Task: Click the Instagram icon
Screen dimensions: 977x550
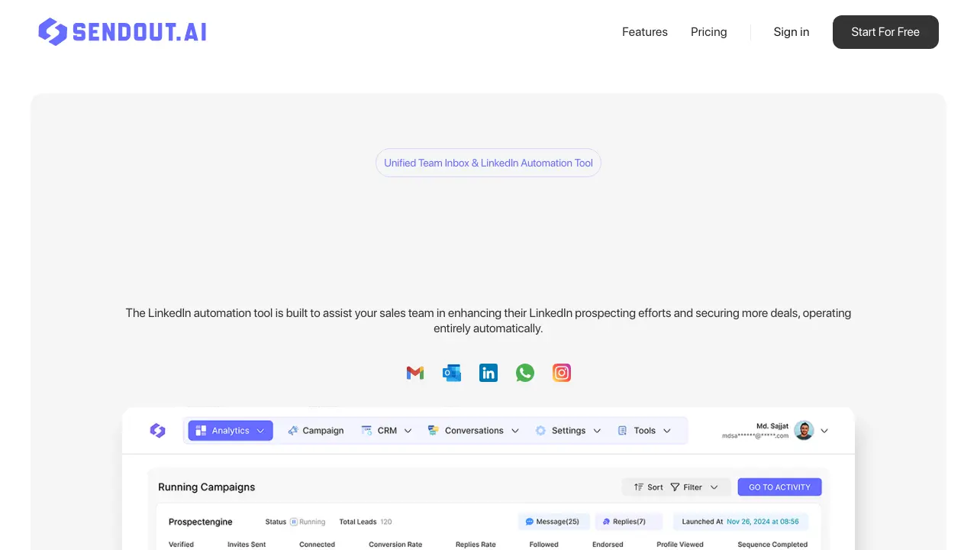Action: (562, 373)
